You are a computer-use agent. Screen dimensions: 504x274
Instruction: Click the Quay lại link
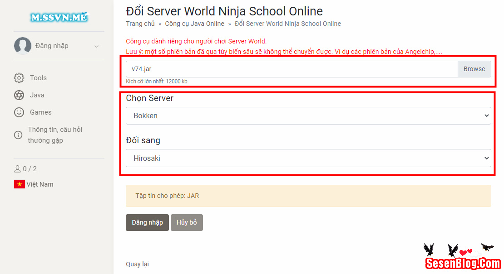click(x=137, y=264)
